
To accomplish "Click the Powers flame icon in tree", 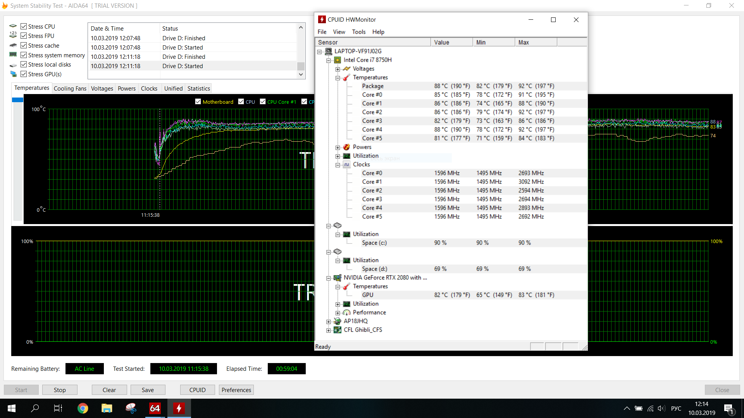I will (x=346, y=147).
